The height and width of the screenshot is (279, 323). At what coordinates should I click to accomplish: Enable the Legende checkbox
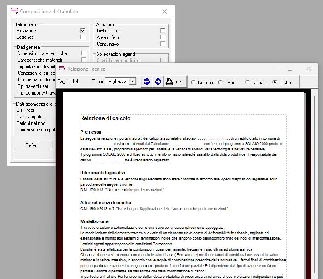(83, 37)
